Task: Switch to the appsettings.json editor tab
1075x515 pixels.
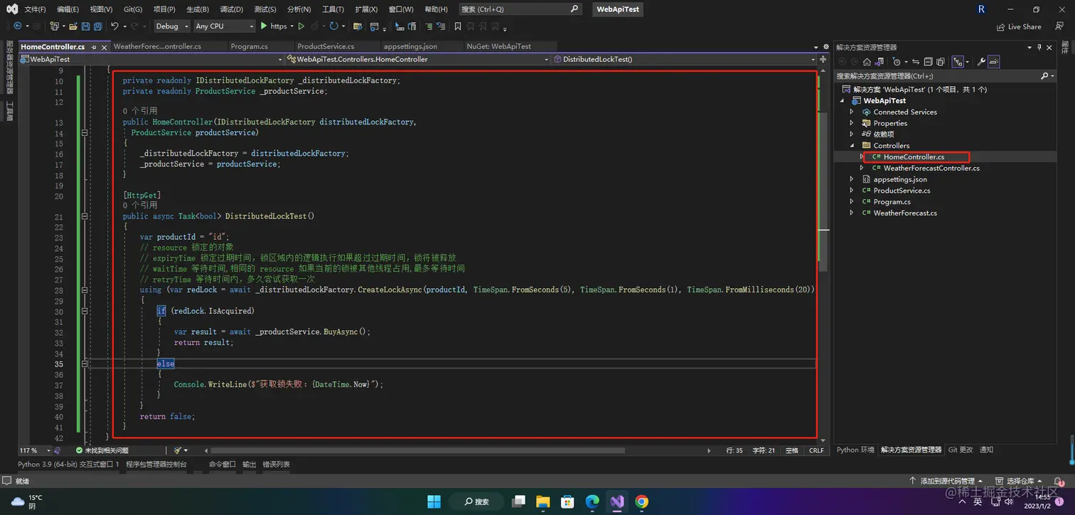Action: coord(410,46)
